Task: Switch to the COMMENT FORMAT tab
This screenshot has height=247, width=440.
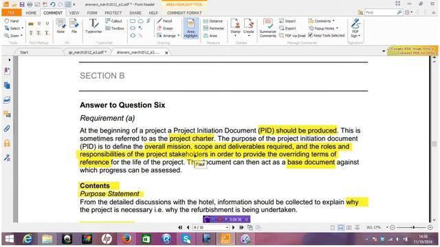Action: click(x=184, y=13)
